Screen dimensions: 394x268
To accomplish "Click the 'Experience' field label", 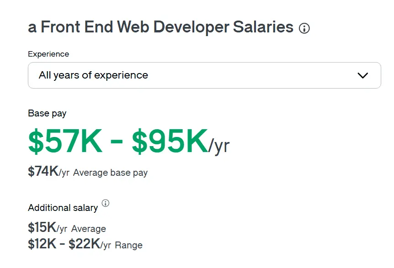I will (x=48, y=54).
